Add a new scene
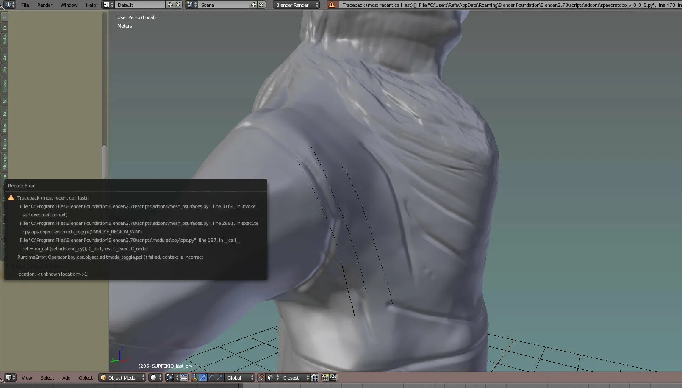 pyautogui.click(x=254, y=5)
